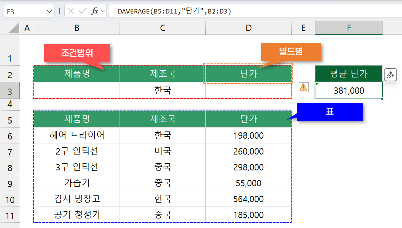This screenshot has width=402, height=228.
Task: Select the orange 필드명 callout shape
Action: [x=290, y=52]
